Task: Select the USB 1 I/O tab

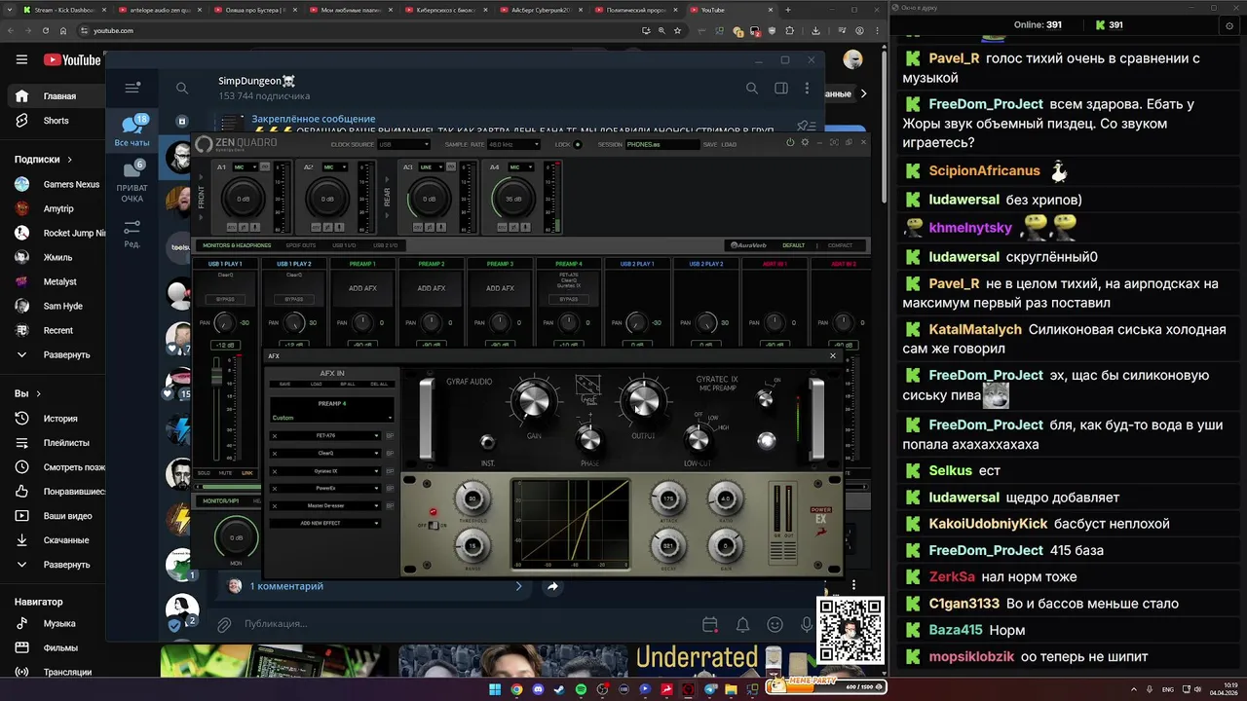Action: (x=344, y=245)
